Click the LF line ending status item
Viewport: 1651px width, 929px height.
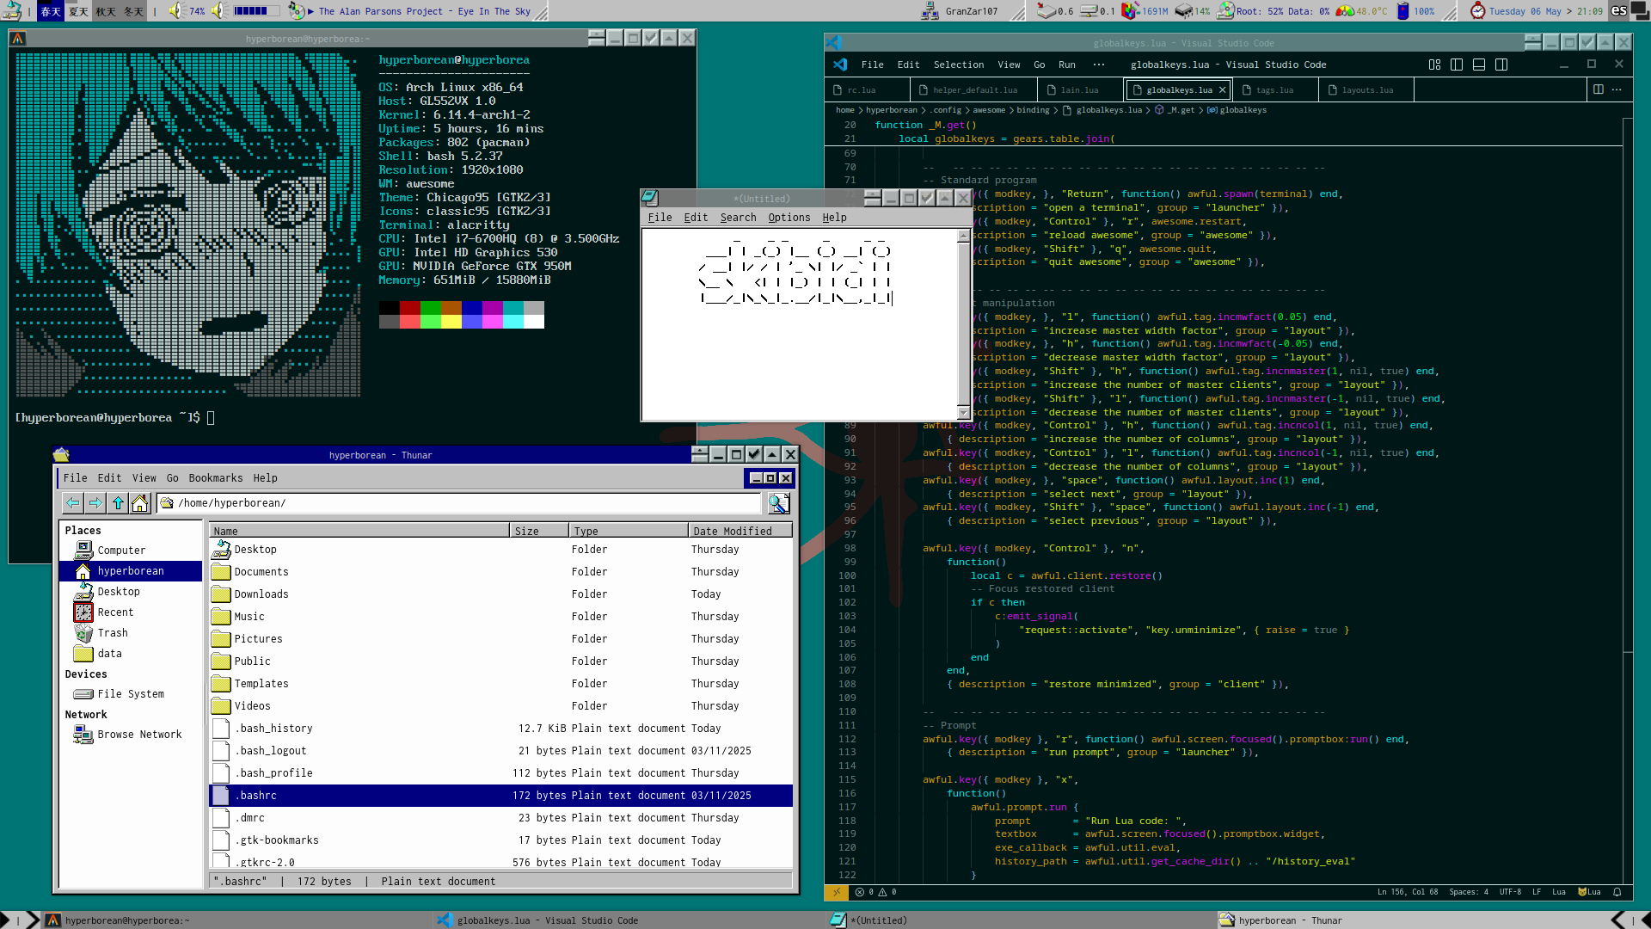click(x=1536, y=892)
